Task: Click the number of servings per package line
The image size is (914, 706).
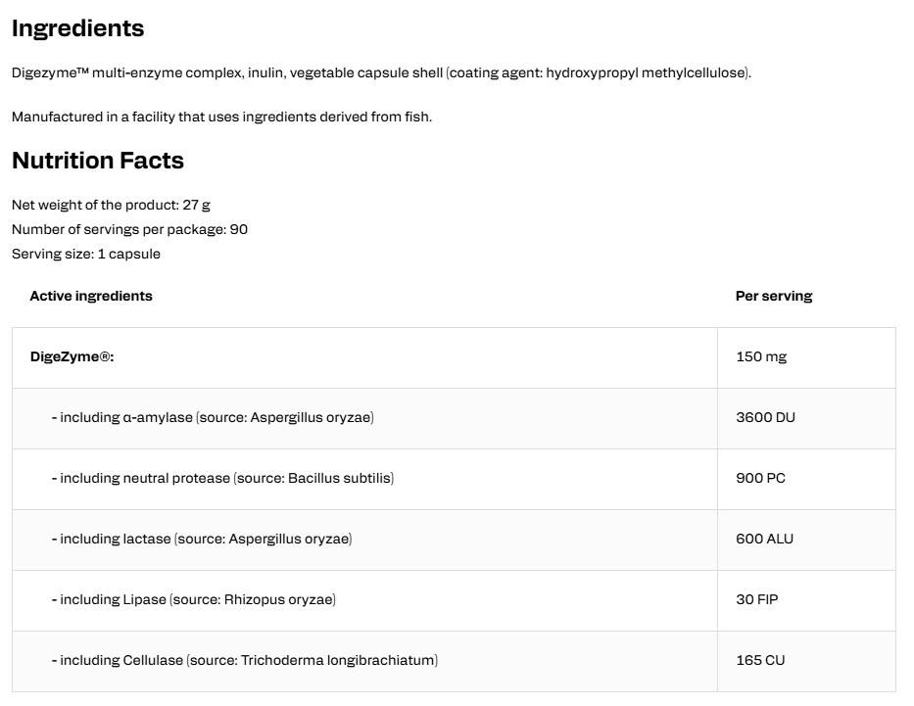Action: tap(129, 229)
